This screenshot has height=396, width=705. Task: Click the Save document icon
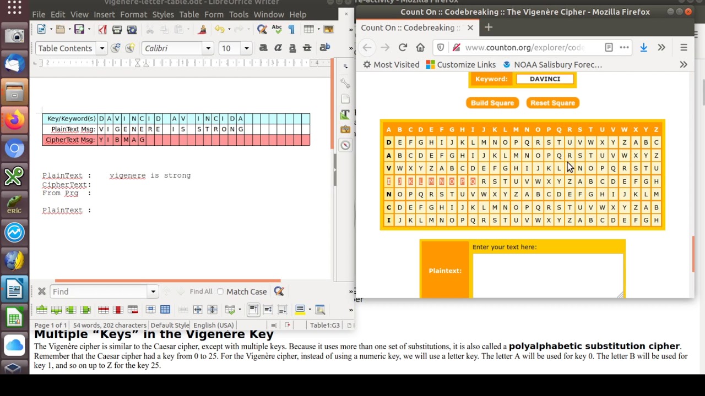point(79,29)
